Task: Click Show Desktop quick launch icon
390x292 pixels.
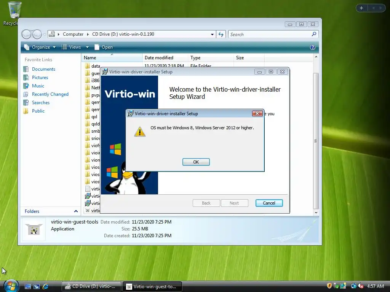Action: click(27, 286)
